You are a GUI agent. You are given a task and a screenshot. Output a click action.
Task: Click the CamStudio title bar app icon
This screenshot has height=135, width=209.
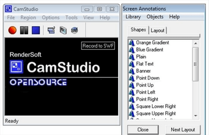click(x=8, y=9)
